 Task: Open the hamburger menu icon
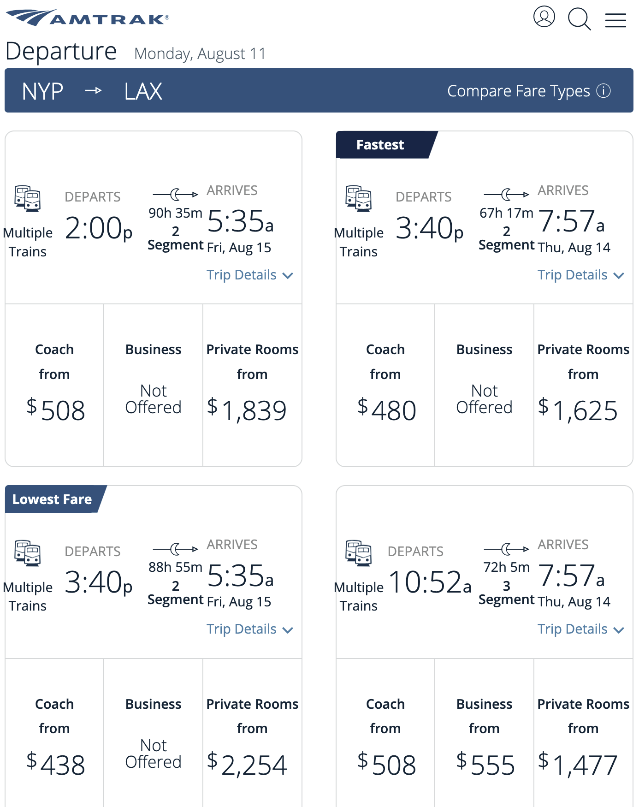(x=615, y=20)
